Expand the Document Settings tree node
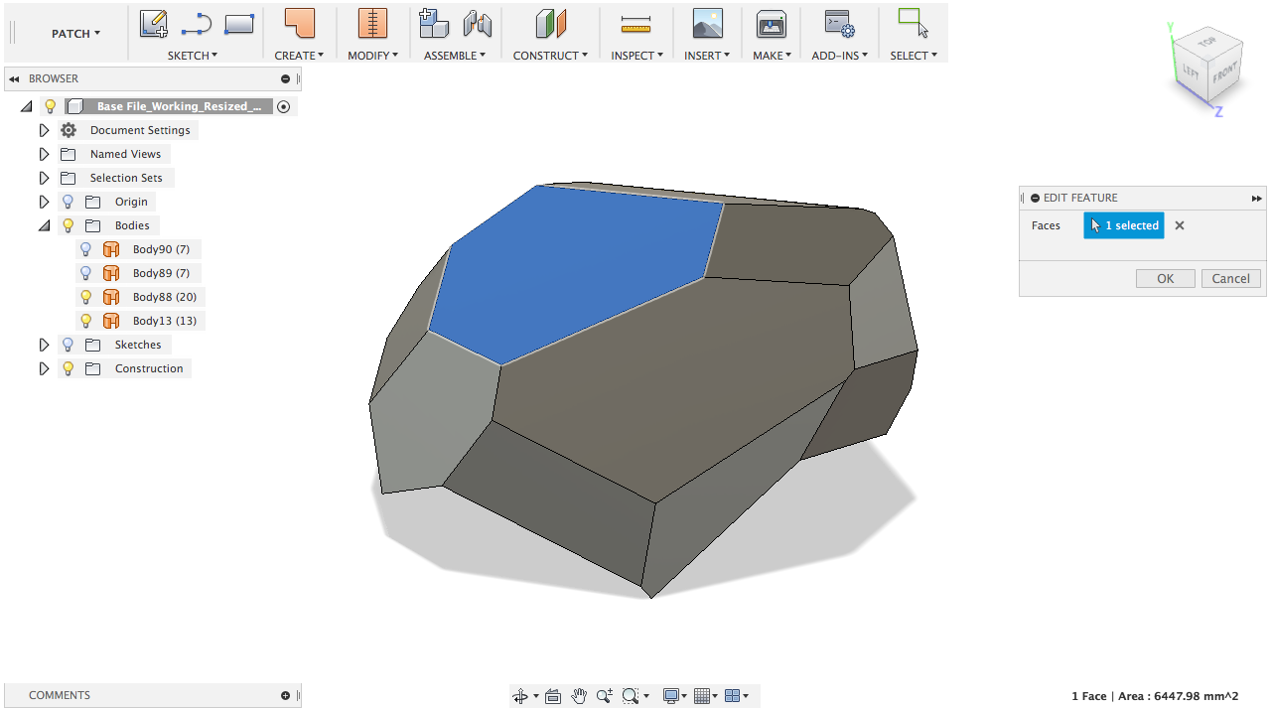The height and width of the screenshot is (708, 1271). [44, 130]
